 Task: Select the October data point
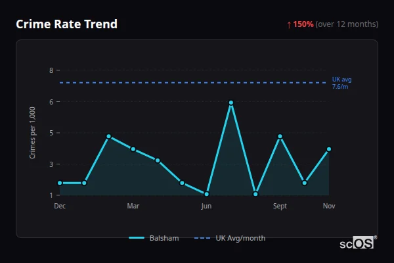[x=305, y=183]
